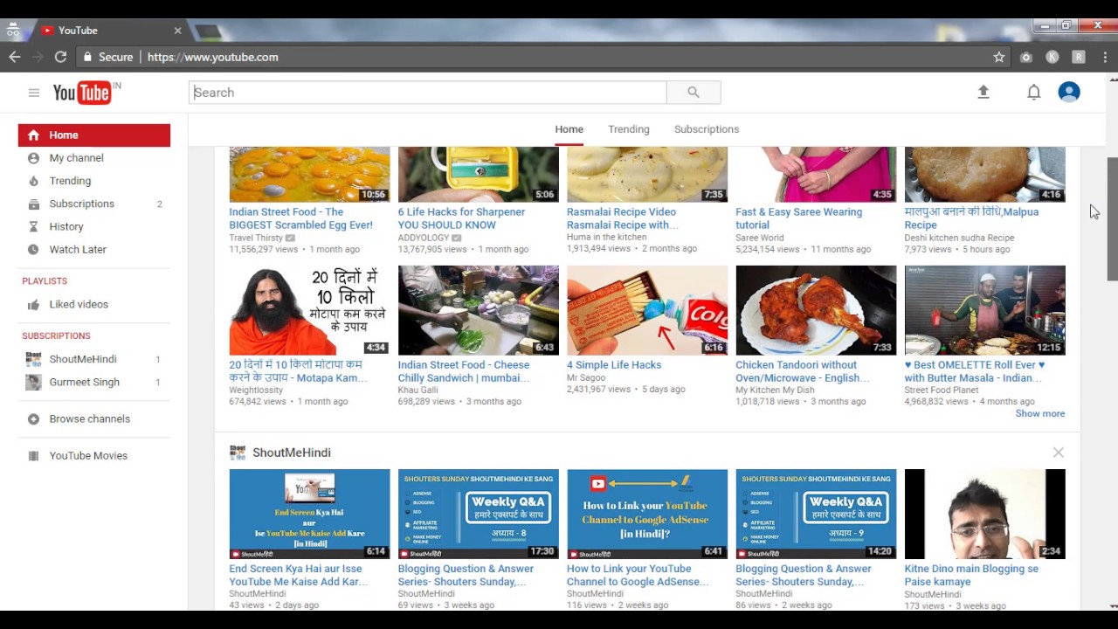Switch to the Trending tab

coord(629,129)
